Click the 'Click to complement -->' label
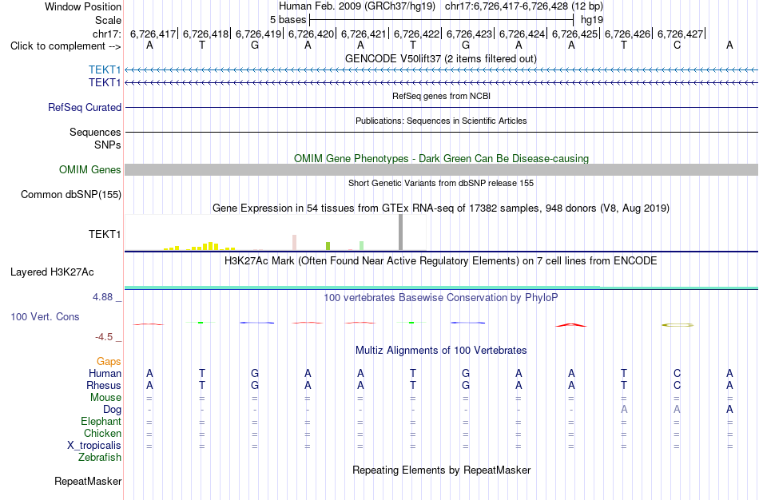This screenshot has width=759, height=500. tap(66, 46)
